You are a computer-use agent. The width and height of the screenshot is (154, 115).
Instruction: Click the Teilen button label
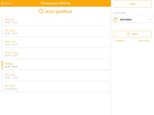(135, 34)
